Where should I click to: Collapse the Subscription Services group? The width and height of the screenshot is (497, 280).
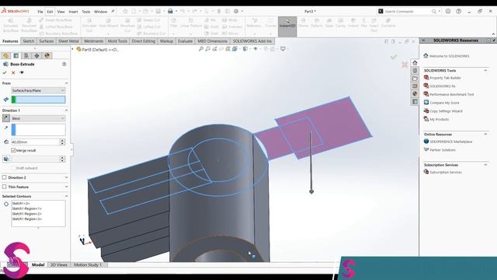[x=485, y=164]
